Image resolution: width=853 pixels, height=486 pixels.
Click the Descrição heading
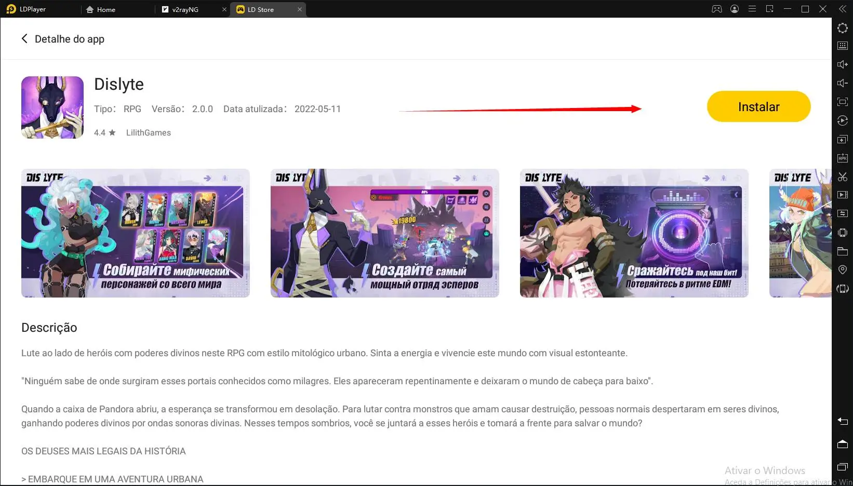(49, 328)
